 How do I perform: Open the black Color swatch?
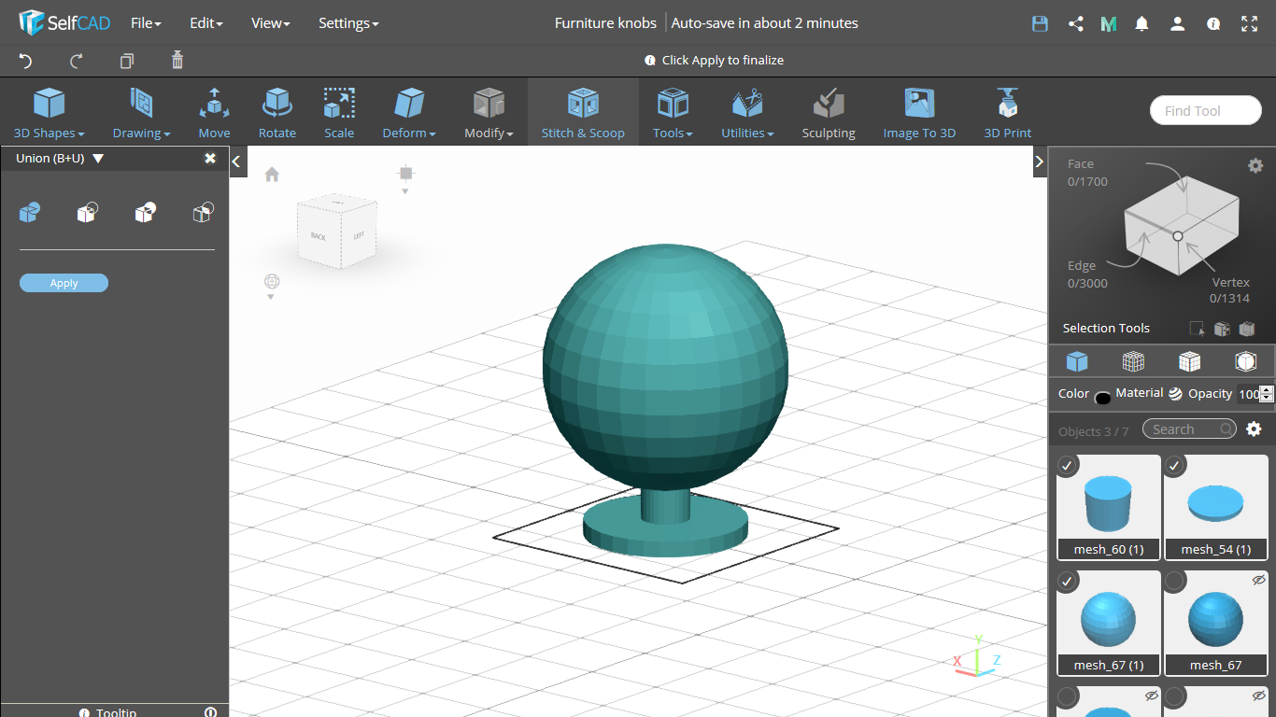pyautogui.click(x=1102, y=398)
